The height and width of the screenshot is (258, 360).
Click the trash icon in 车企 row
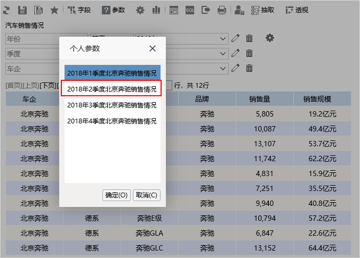[249, 68]
